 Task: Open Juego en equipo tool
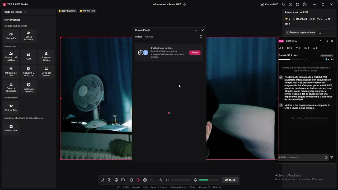[46, 56]
